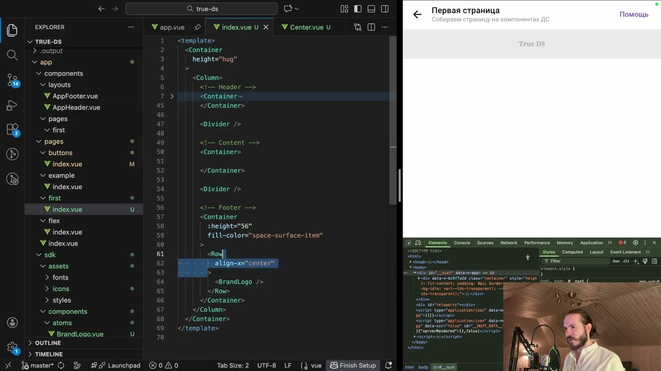
Task: Toggle the primary side bar layout button
Action: pos(358,9)
